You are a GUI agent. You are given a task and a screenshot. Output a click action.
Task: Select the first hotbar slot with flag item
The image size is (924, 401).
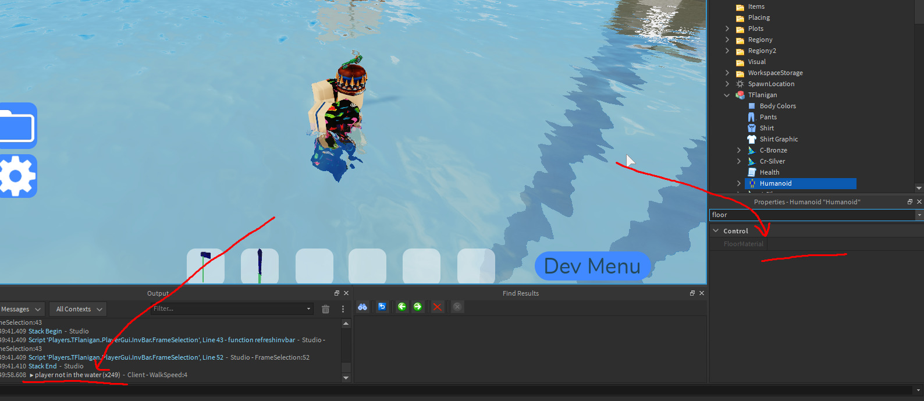click(205, 267)
